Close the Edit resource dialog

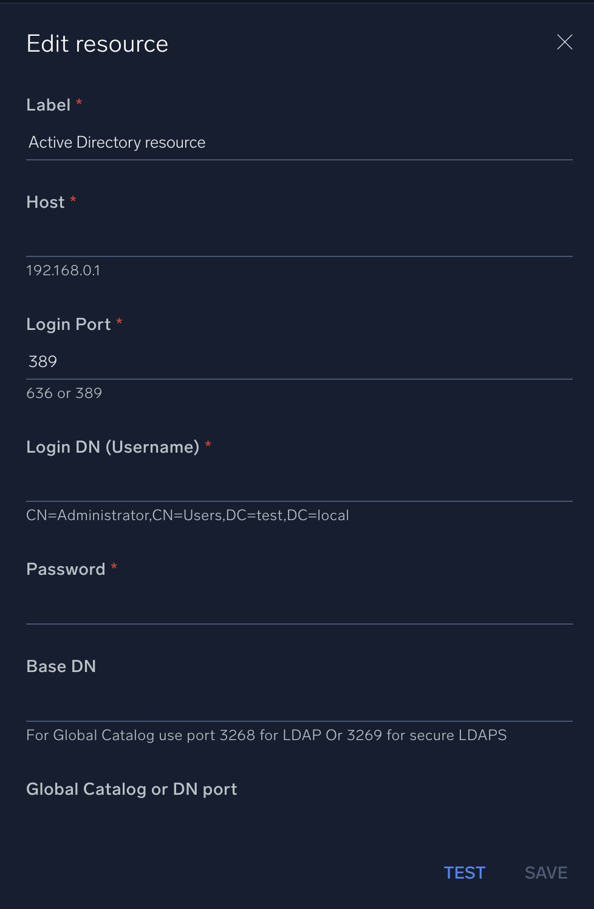(564, 42)
